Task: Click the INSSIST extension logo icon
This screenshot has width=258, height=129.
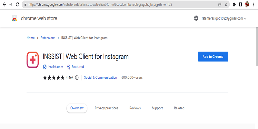Action: (x=33, y=60)
